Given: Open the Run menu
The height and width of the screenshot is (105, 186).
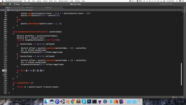Looking at the screenshot, I should click(x=55, y=1).
